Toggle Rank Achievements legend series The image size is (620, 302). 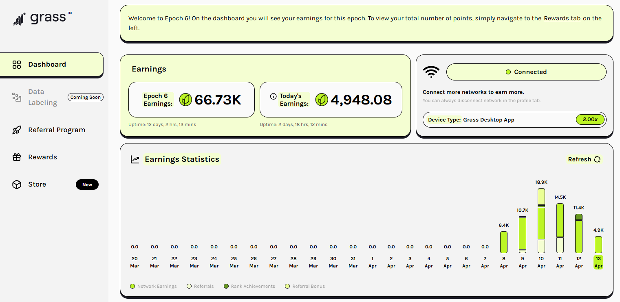click(249, 286)
